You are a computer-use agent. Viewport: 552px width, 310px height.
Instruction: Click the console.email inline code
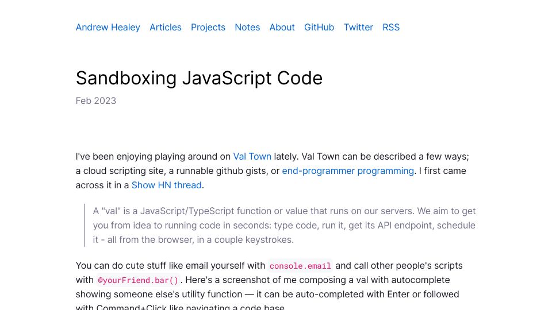(x=300, y=266)
